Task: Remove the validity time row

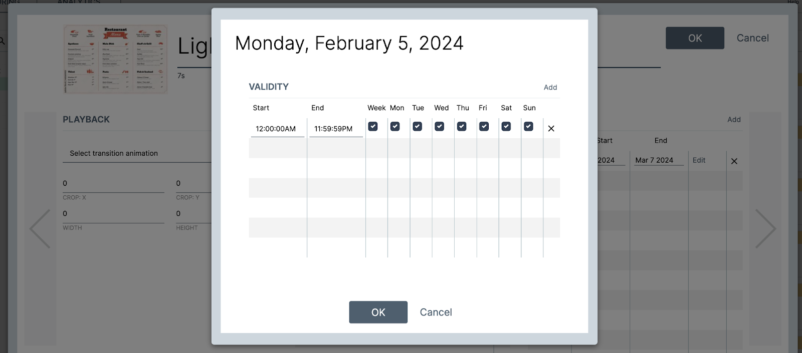Action: [x=551, y=129]
